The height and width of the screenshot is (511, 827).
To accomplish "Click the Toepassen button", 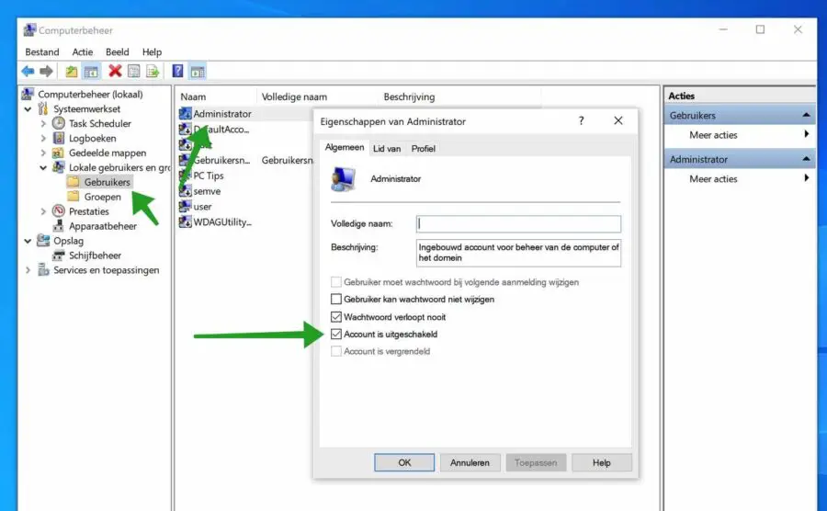I will click(536, 462).
